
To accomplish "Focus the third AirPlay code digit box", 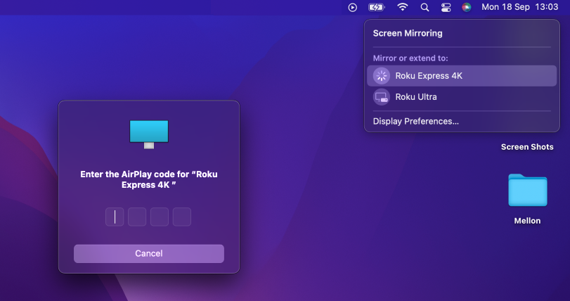I will pyautogui.click(x=160, y=217).
